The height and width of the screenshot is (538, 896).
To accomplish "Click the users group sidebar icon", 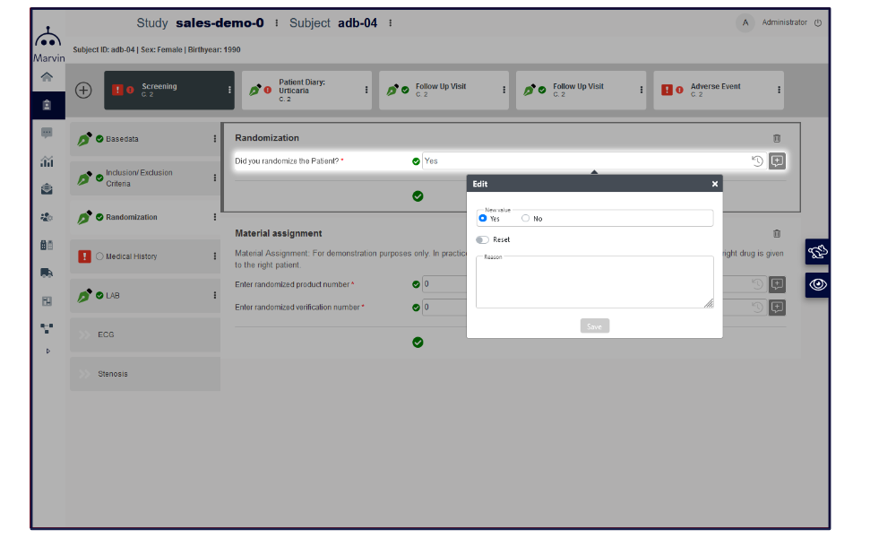I will 47,217.
